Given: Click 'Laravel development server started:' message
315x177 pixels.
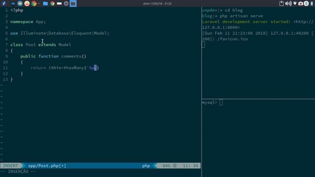Looking at the screenshot, I should tap(246, 22).
